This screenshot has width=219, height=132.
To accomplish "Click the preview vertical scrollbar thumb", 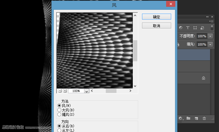I will pos(135,51).
